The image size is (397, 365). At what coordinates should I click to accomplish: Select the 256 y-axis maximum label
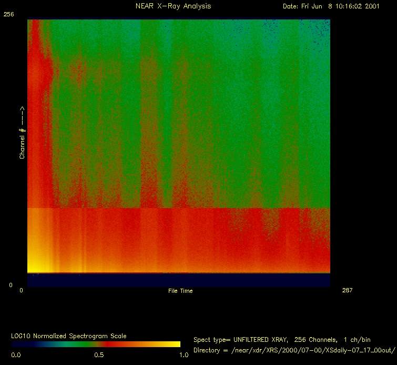(x=8, y=15)
